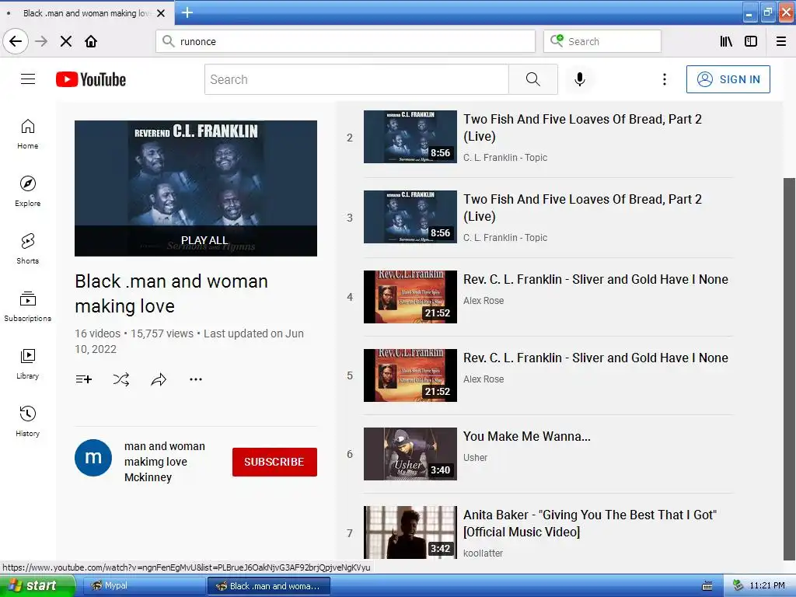Image resolution: width=796 pixels, height=597 pixels.
Task: Open YouTube settings three-dot menu
Action: pyautogui.click(x=664, y=79)
